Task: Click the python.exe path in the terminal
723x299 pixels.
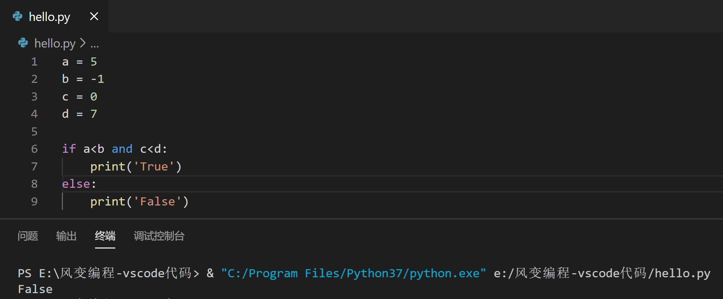Action: [353, 273]
